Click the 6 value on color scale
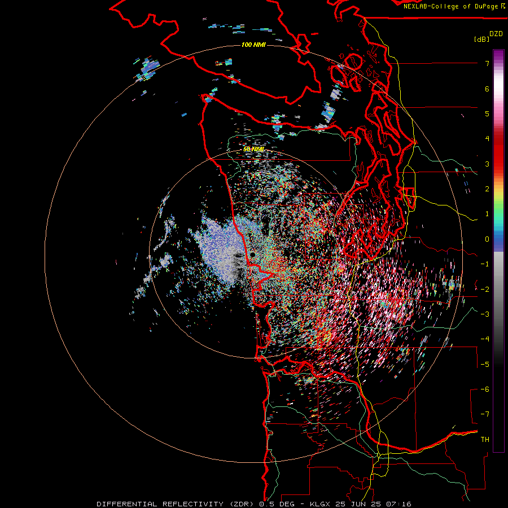This screenshot has width=508, height=508. pos(487,89)
